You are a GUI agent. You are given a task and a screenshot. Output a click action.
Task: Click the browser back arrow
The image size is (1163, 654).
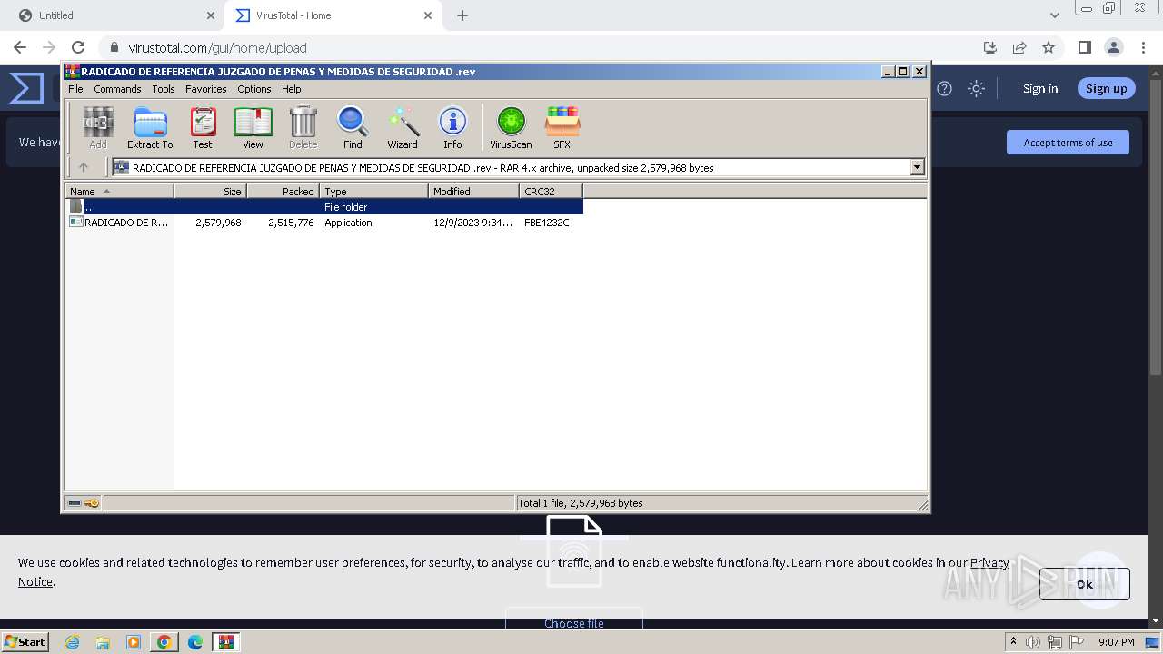coord(20,47)
